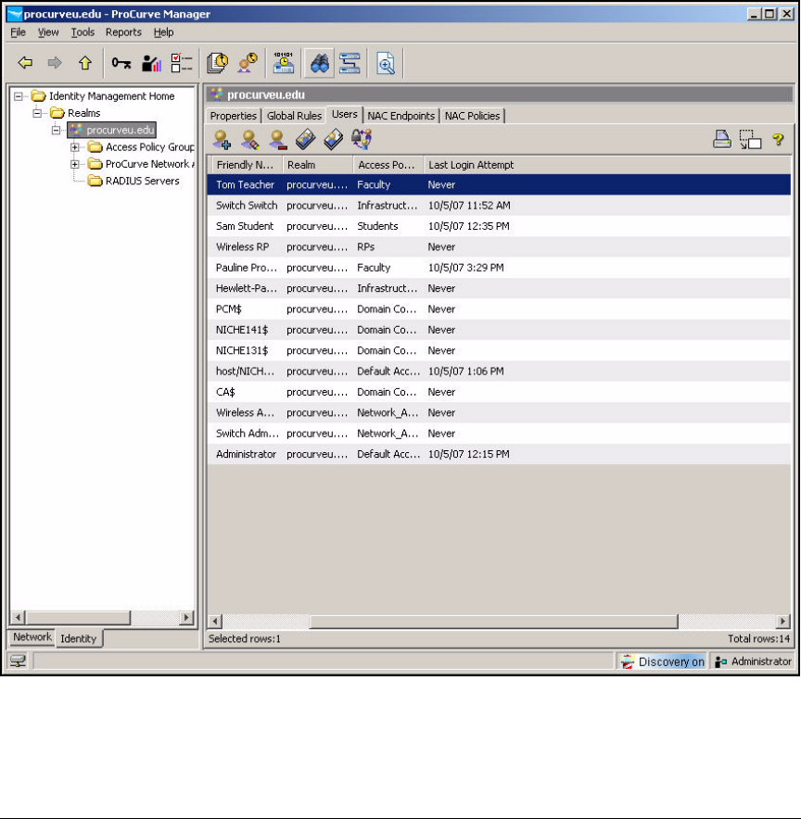Switch to the Global Rules tab

coord(294,116)
